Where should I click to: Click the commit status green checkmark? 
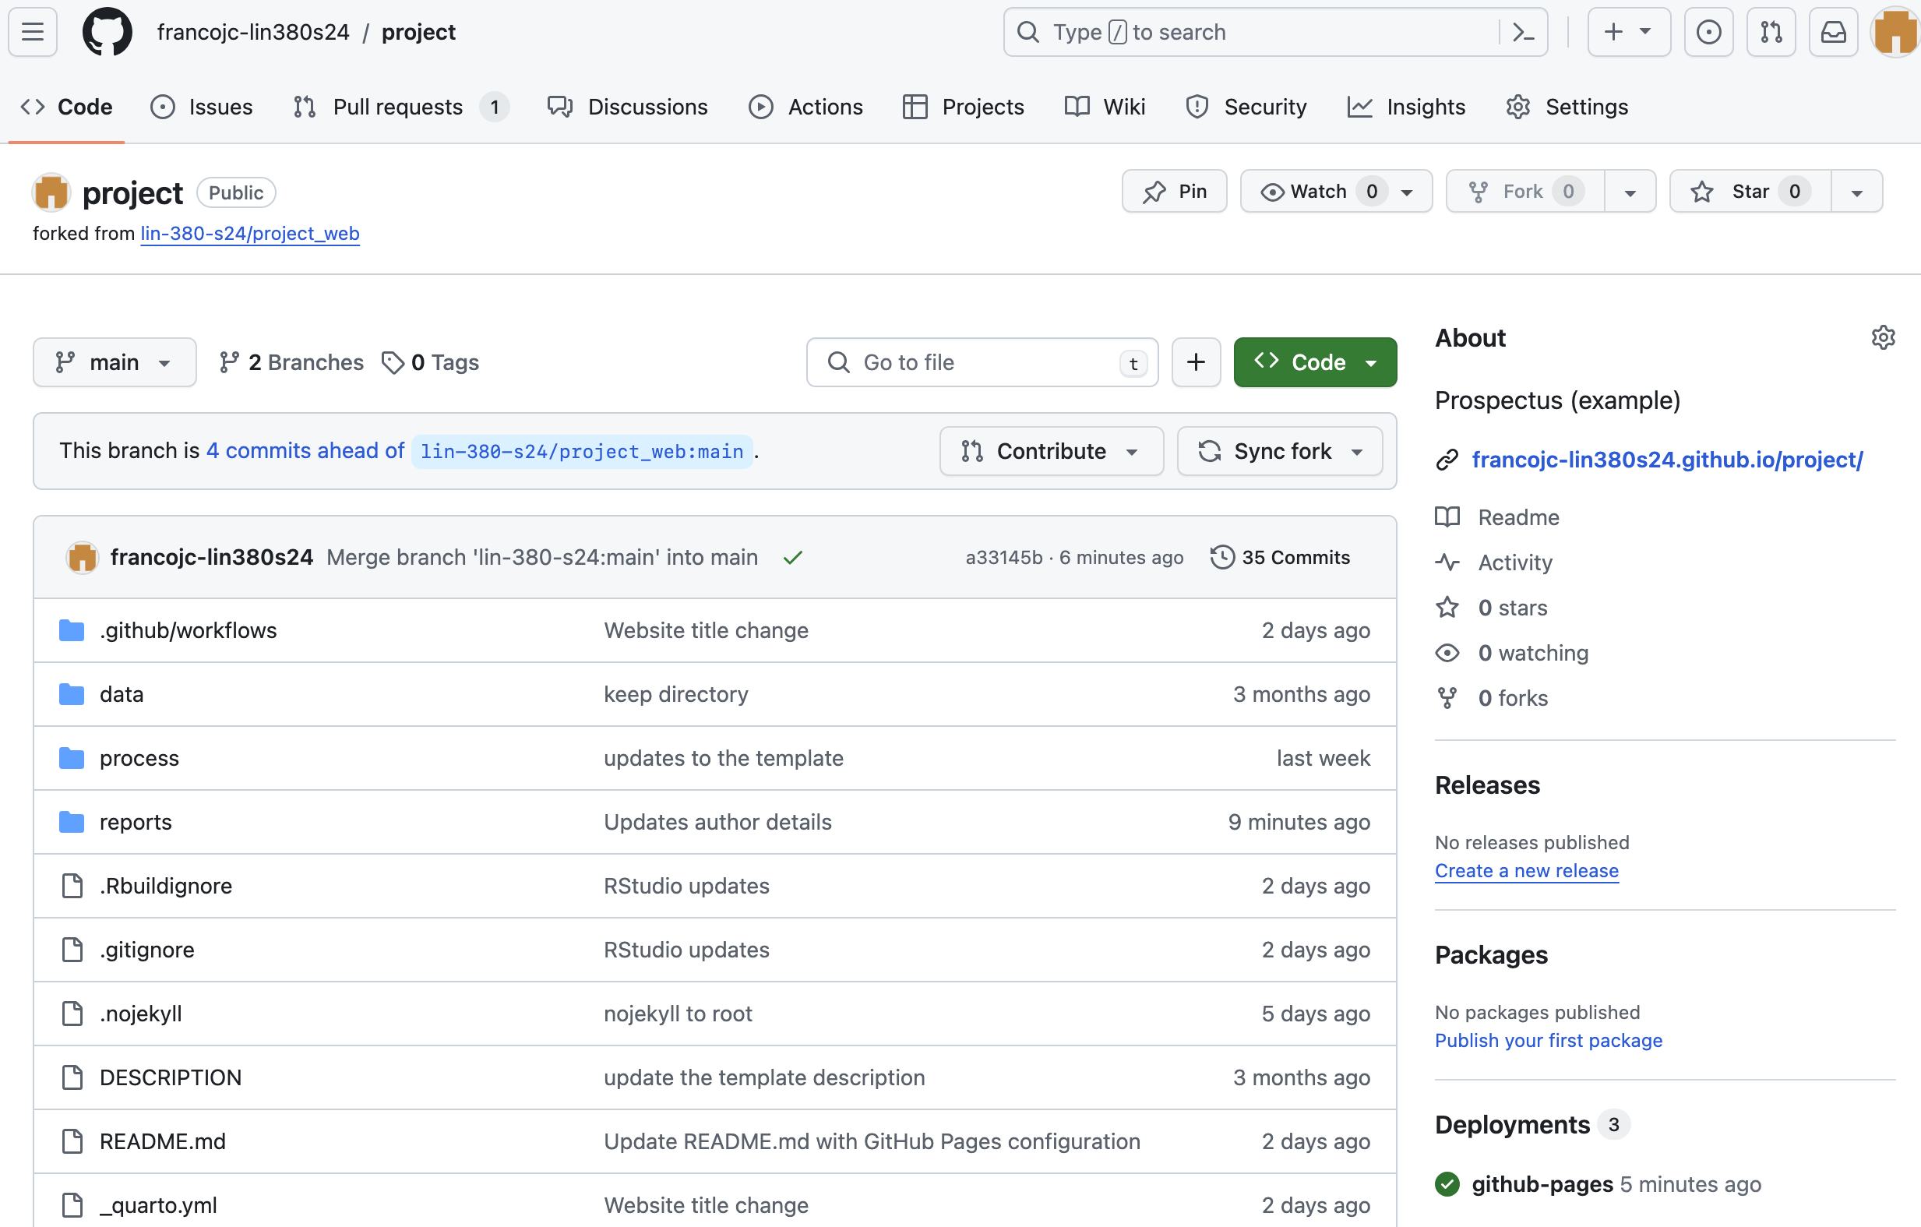tap(792, 558)
